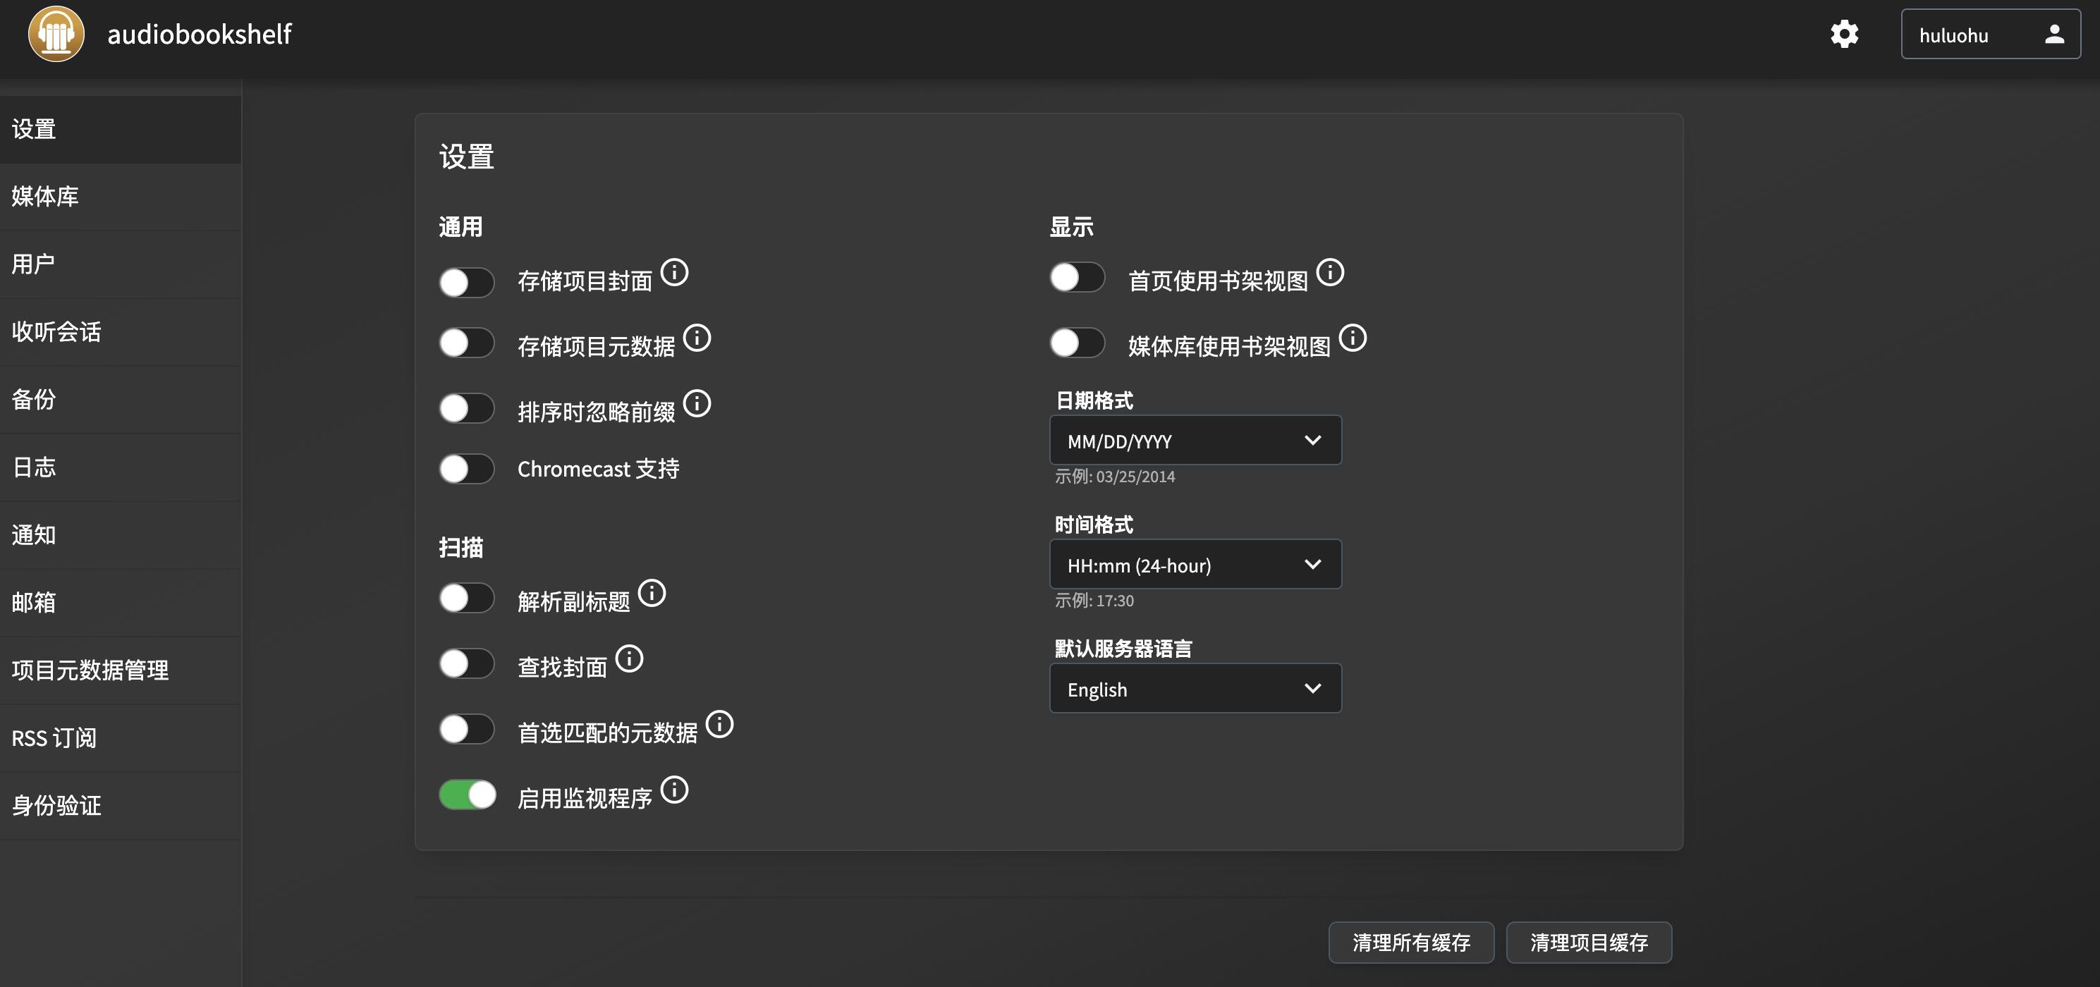Show info for 首页使用书架视图
This screenshot has width=2100, height=987.
(1331, 272)
